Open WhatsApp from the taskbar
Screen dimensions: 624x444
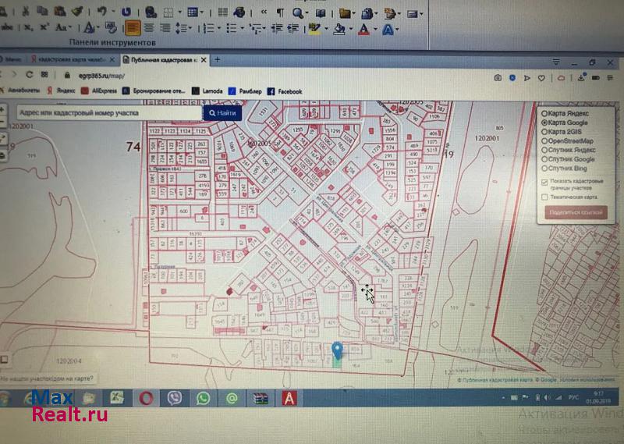click(204, 398)
